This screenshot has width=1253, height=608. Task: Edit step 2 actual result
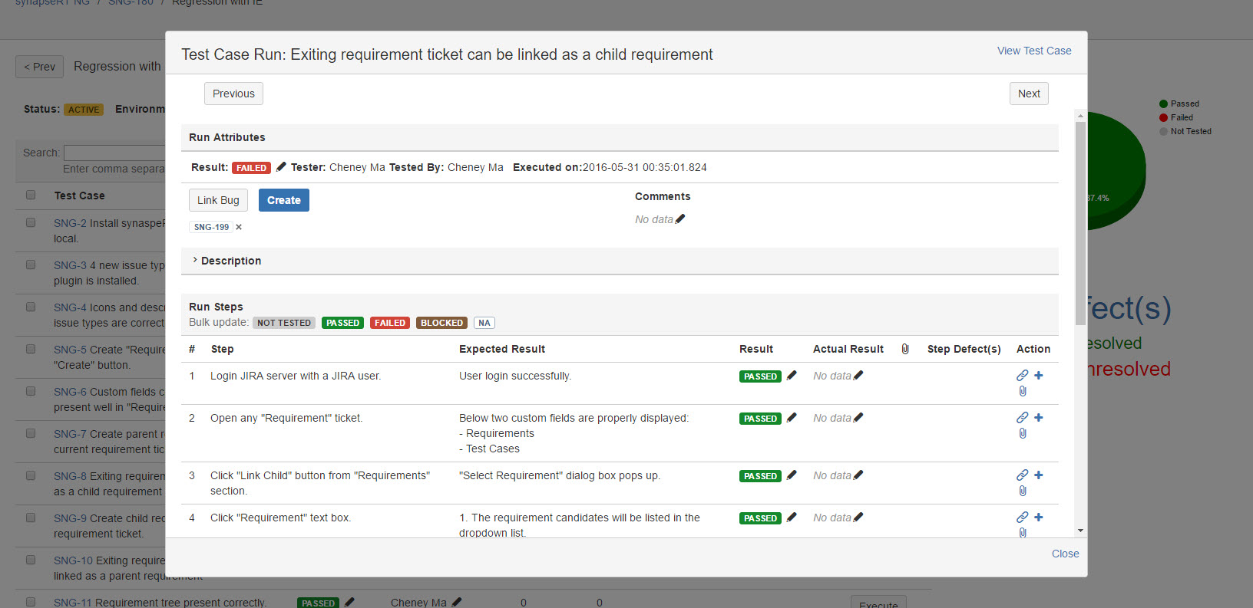[x=858, y=417]
